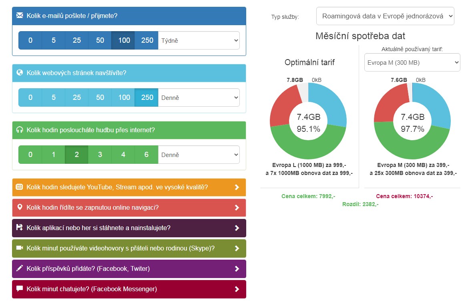Click the envelope icon in e-mail header
Viewport: 466px width, 304px height.
[x=20, y=16]
